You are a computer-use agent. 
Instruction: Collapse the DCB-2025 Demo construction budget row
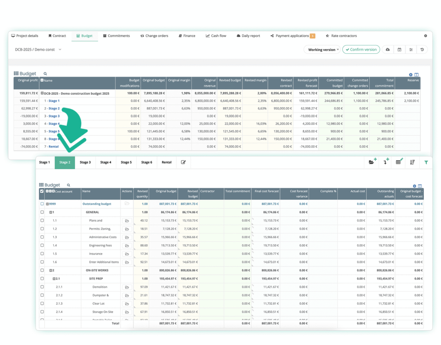pyautogui.click(x=42, y=93)
